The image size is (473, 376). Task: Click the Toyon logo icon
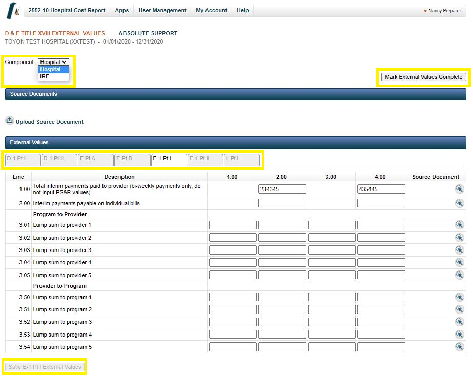[x=13, y=11]
